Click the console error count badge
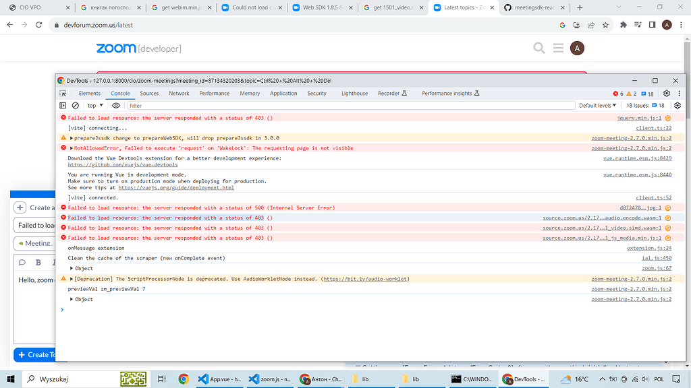This screenshot has height=388, width=691. click(617, 94)
